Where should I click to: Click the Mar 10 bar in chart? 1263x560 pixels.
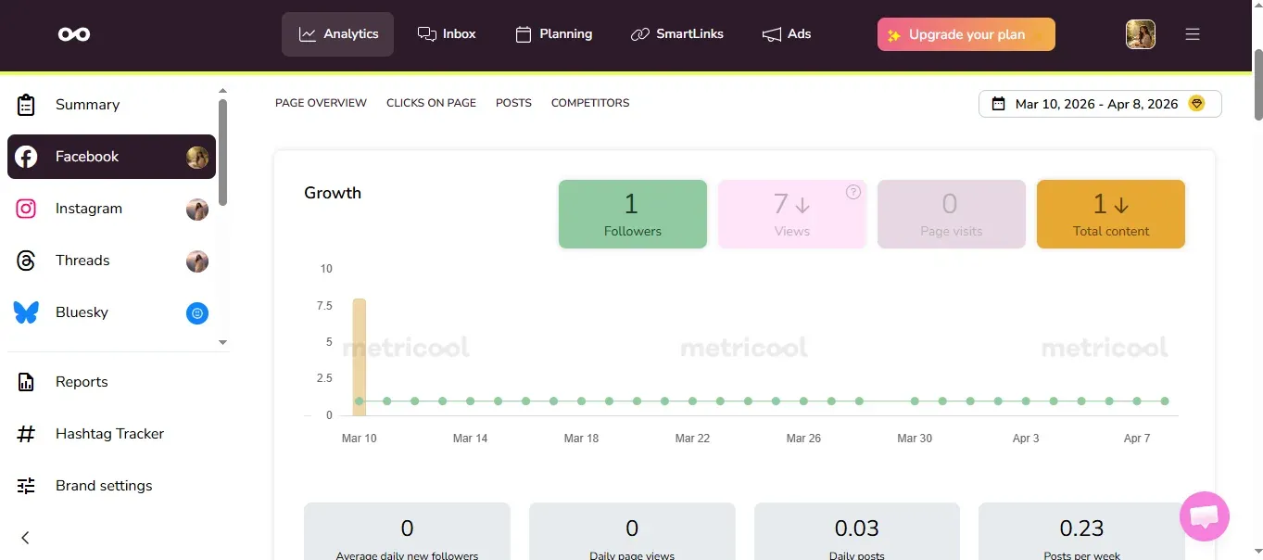pyautogui.click(x=360, y=357)
